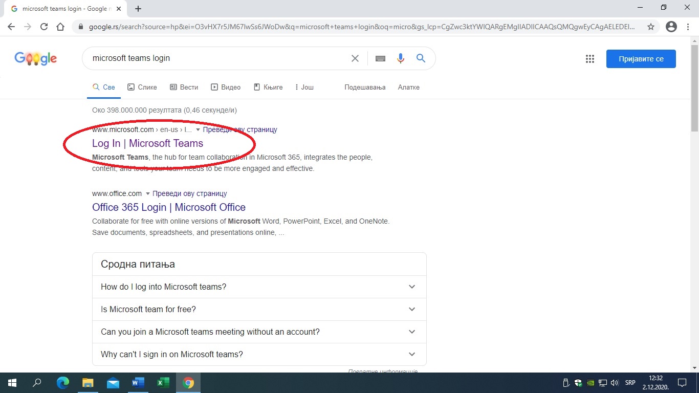
Task: Click the Google logo
Action: pyautogui.click(x=35, y=59)
